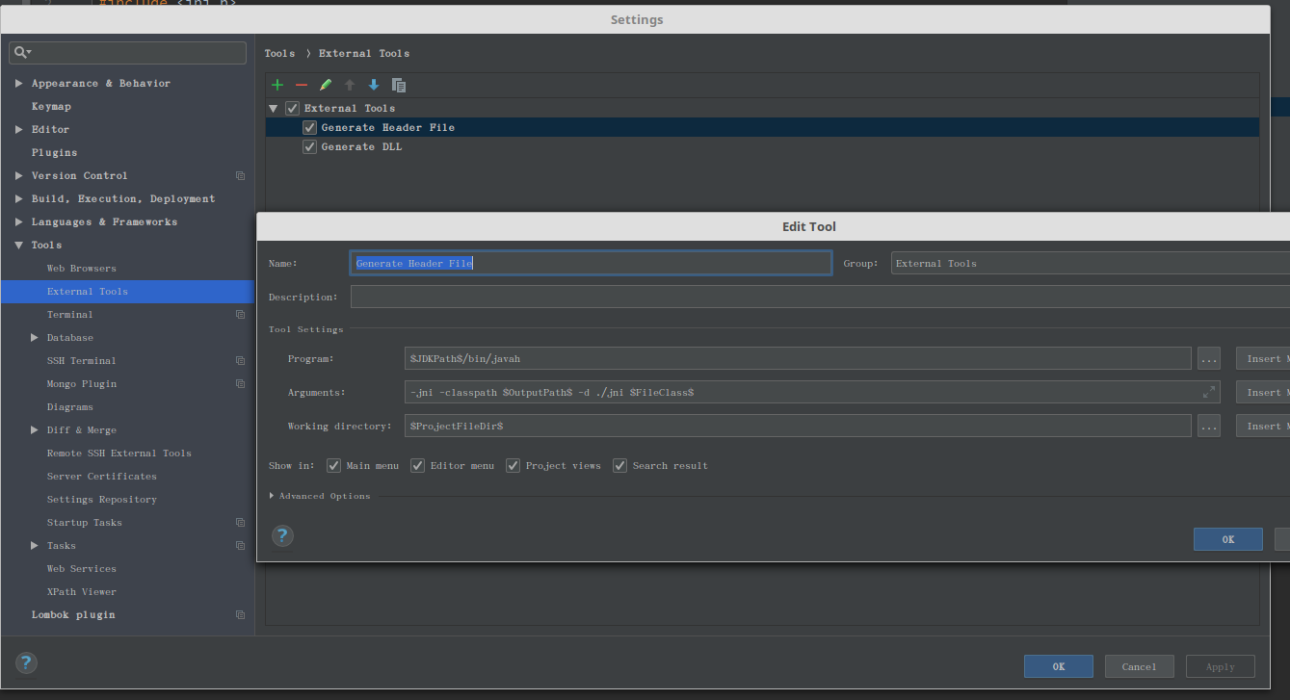Viewport: 1290px width, 700px height.
Task: Expand Version Control settings node
Action: pos(18,175)
